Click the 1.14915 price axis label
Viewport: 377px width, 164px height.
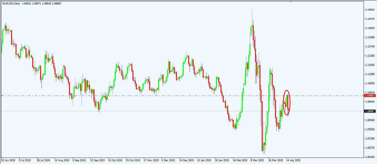click(369, 10)
